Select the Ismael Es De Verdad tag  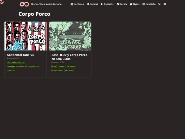point(67,67)
